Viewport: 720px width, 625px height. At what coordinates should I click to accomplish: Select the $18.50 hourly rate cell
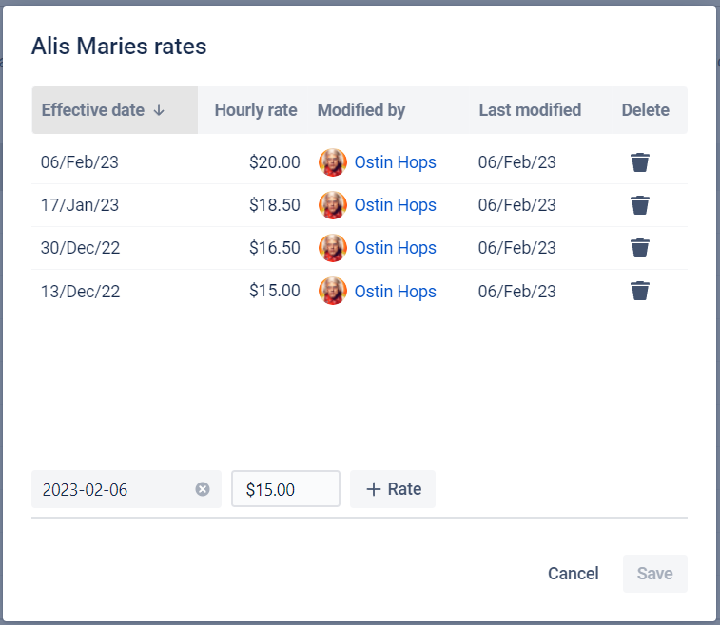tap(275, 205)
